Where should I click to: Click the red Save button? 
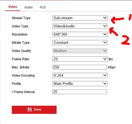pyautogui.click(x=34, y=110)
